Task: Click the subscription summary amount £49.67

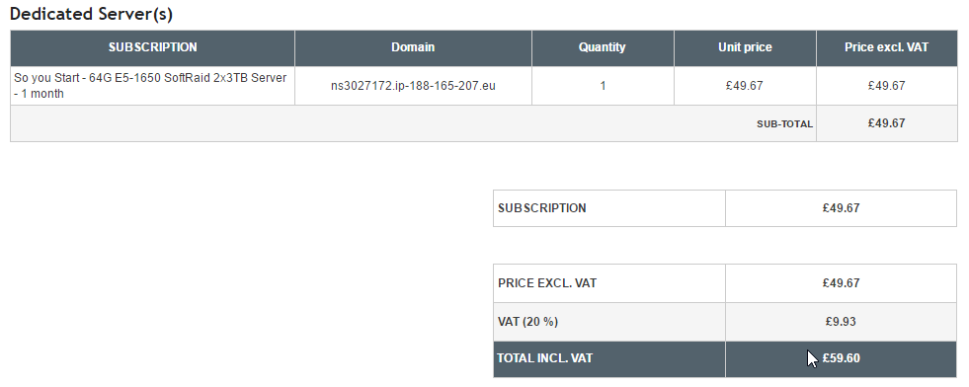Action: coord(841,208)
